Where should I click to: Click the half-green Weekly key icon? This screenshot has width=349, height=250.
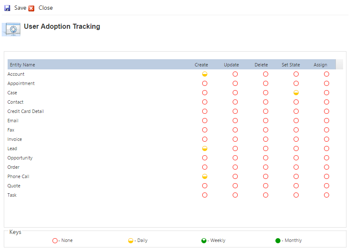[x=204, y=240]
